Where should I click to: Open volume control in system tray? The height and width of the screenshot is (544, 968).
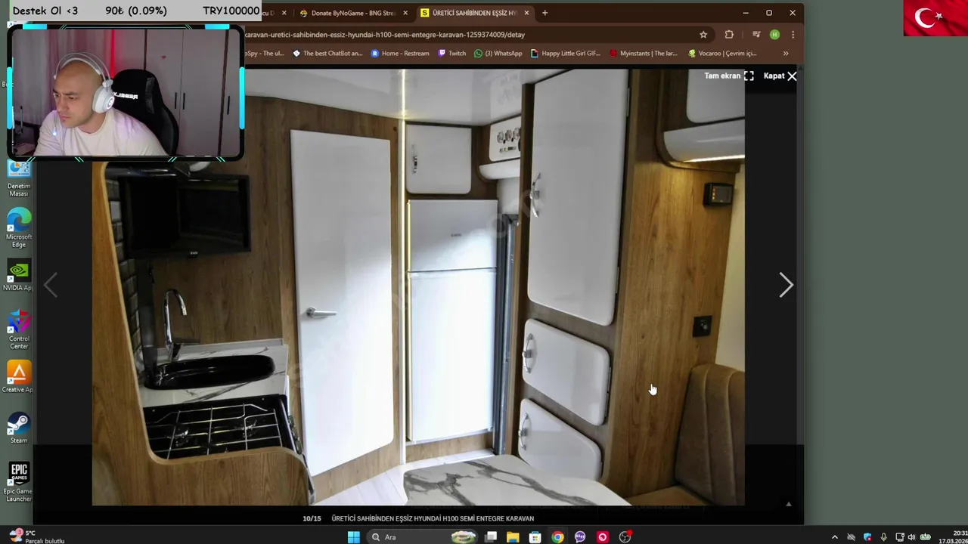(911, 537)
